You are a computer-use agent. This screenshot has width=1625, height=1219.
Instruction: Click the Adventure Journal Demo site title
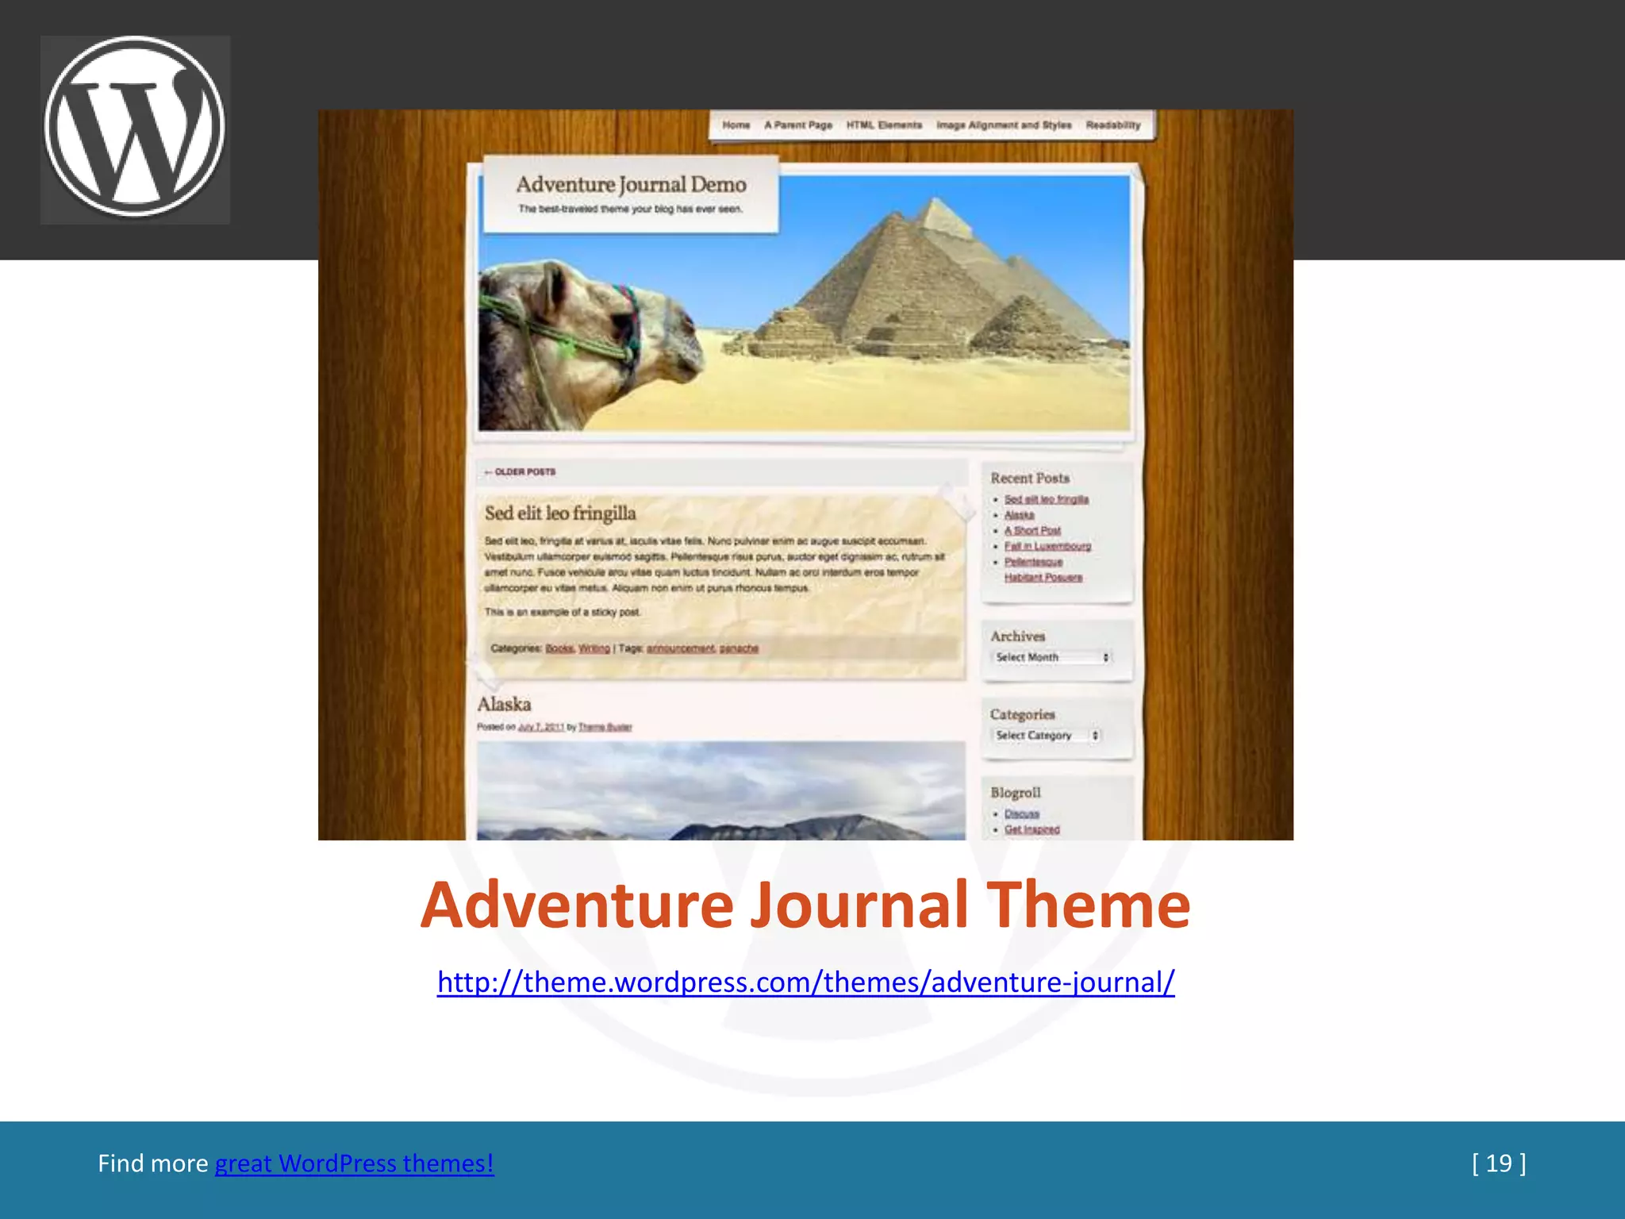[x=631, y=184]
